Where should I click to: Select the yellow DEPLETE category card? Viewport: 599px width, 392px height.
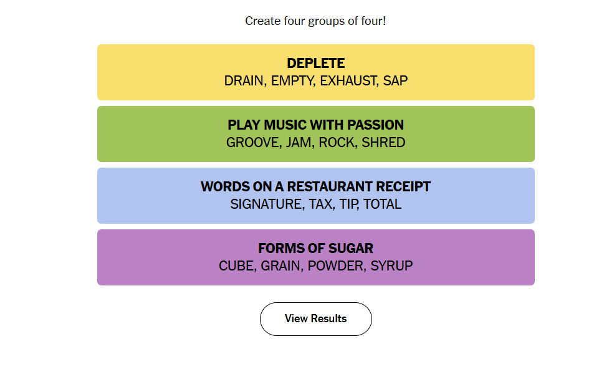tap(315, 72)
